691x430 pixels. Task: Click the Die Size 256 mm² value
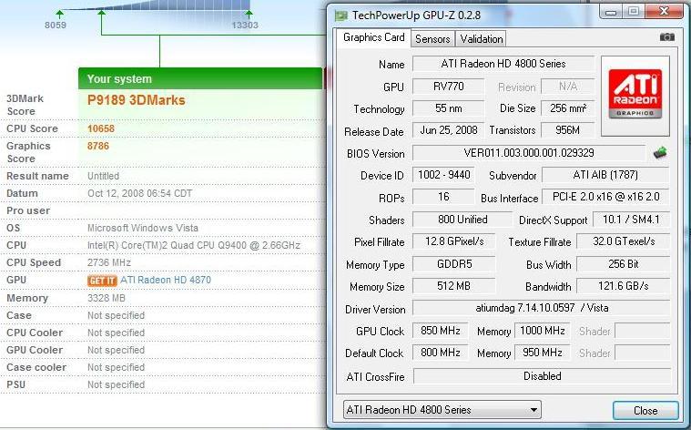tap(567, 108)
